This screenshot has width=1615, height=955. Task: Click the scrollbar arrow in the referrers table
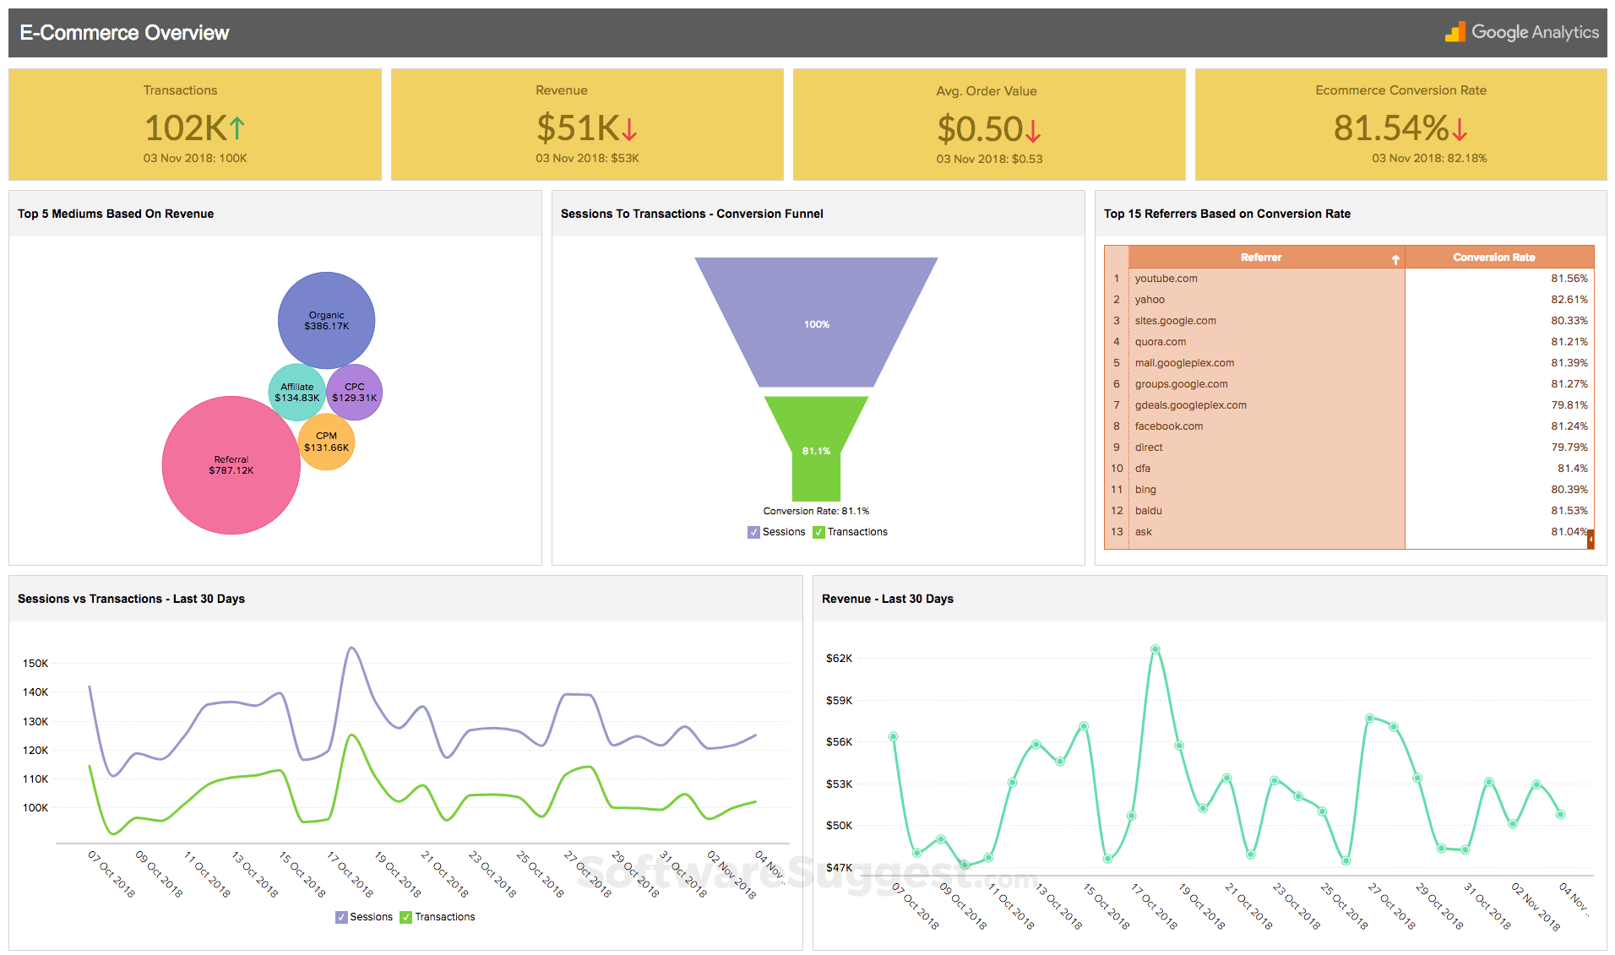1591,538
